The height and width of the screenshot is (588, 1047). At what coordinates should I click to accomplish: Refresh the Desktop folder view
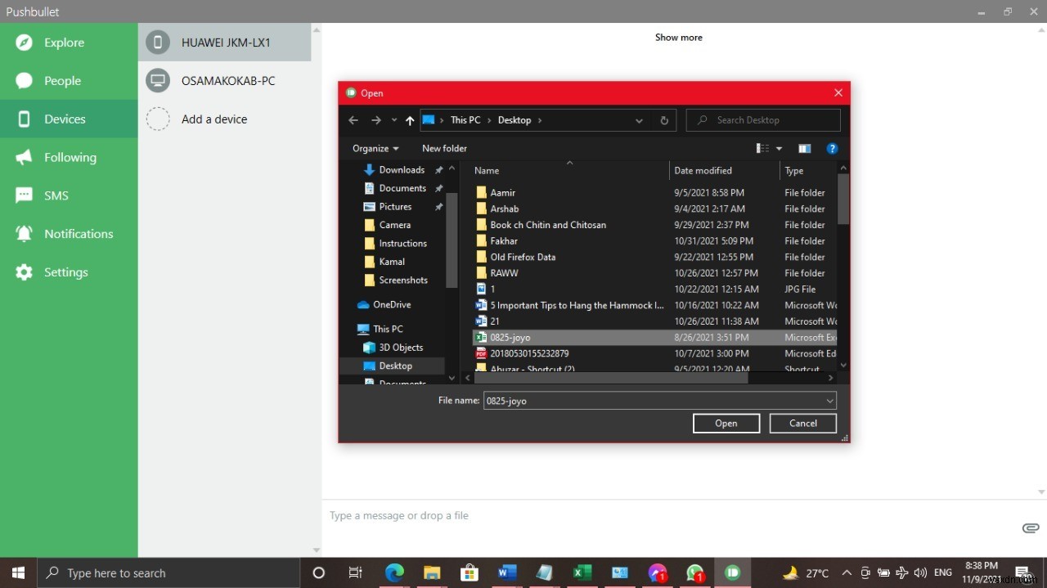664,120
